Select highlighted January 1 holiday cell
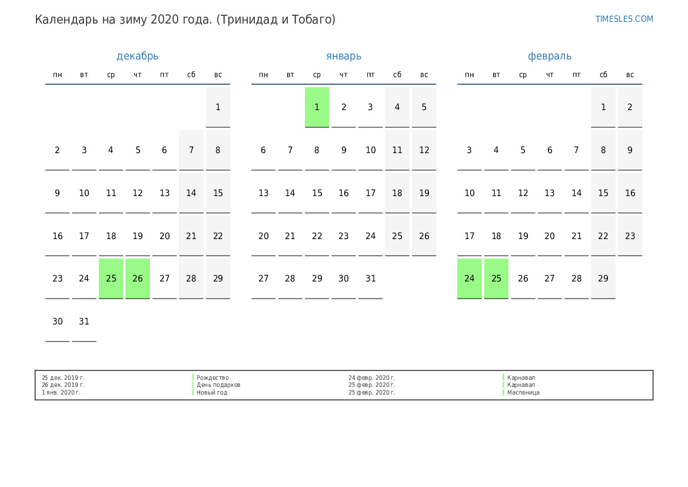688x487 pixels. coord(317,107)
